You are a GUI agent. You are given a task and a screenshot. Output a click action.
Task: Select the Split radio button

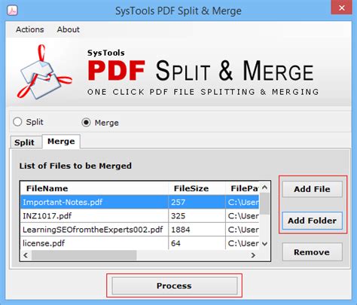(x=17, y=122)
